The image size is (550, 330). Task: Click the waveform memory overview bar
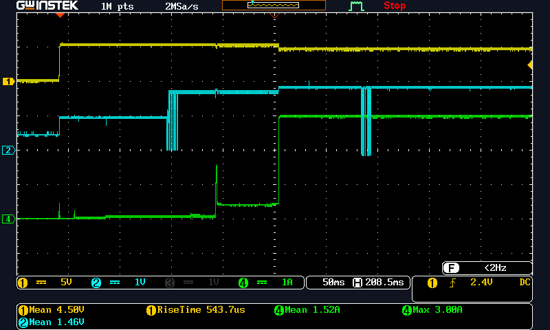pos(274,5)
